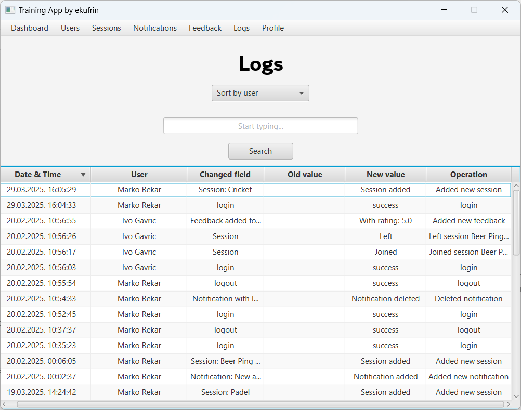Image resolution: width=521 pixels, height=410 pixels.
Task: Click the Search button
Action: (x=260, y=151)
